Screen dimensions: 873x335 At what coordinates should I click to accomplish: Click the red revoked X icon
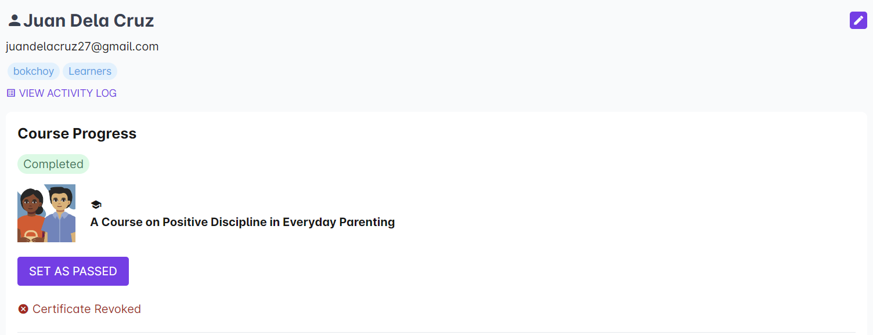(23, 309)
